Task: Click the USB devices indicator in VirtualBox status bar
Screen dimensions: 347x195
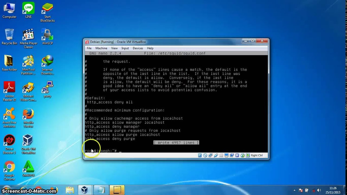Action: coord(216,155)
